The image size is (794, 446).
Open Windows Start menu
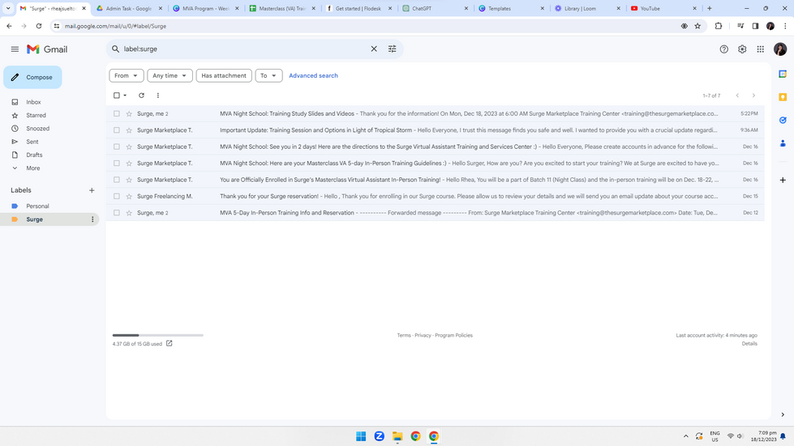[361, 436]
